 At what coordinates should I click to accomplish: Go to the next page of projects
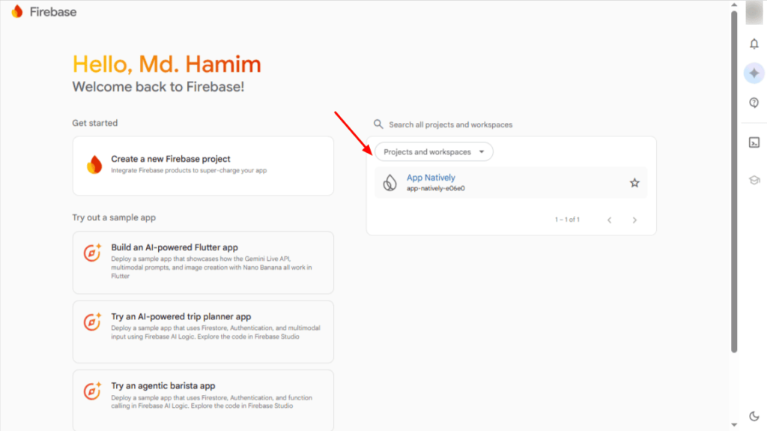(x=634, y=220)
